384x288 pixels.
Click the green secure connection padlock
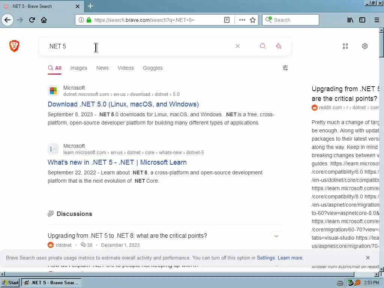(89, 20)
